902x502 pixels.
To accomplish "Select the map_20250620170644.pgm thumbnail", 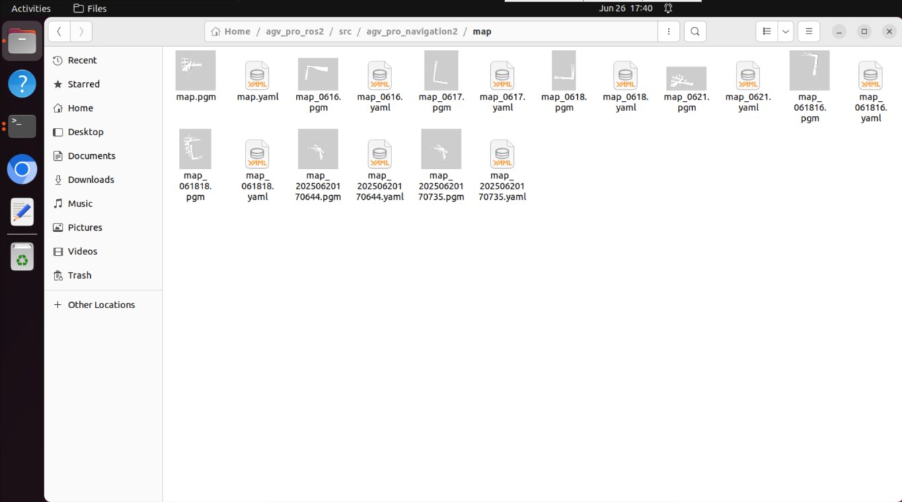I will coord(318,149).
